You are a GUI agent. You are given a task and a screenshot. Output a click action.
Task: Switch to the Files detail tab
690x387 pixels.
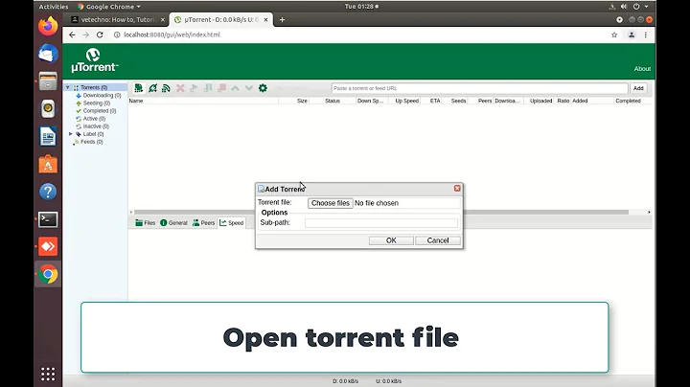(146, 223)
